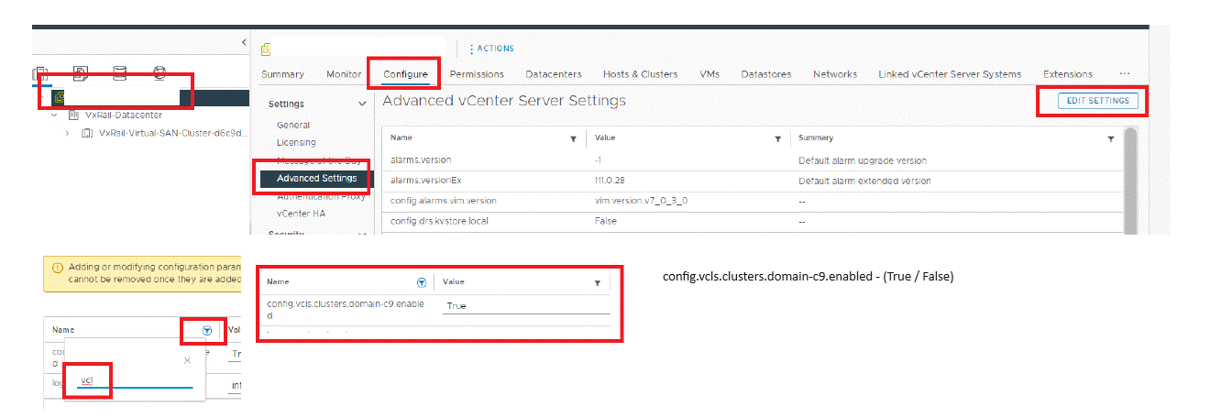Collapse the left navigation panel

click(244, 42)
